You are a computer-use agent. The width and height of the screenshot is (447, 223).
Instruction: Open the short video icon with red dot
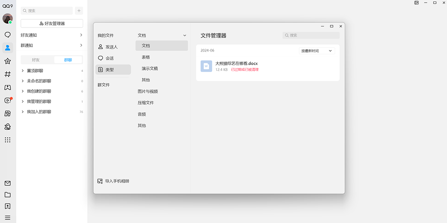[x=7, y=100]
